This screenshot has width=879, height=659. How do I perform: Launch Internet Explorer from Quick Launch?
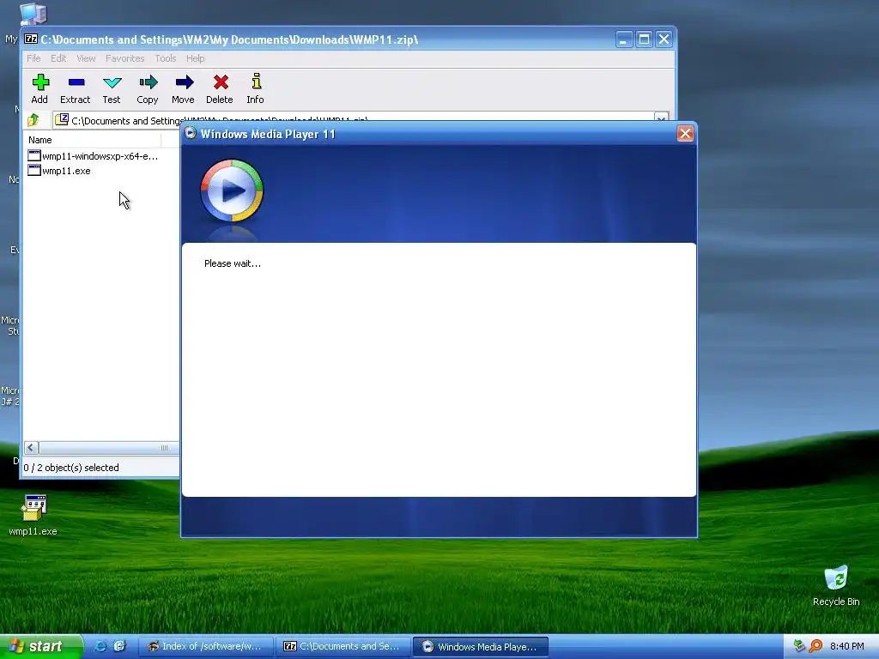(100, 646)
